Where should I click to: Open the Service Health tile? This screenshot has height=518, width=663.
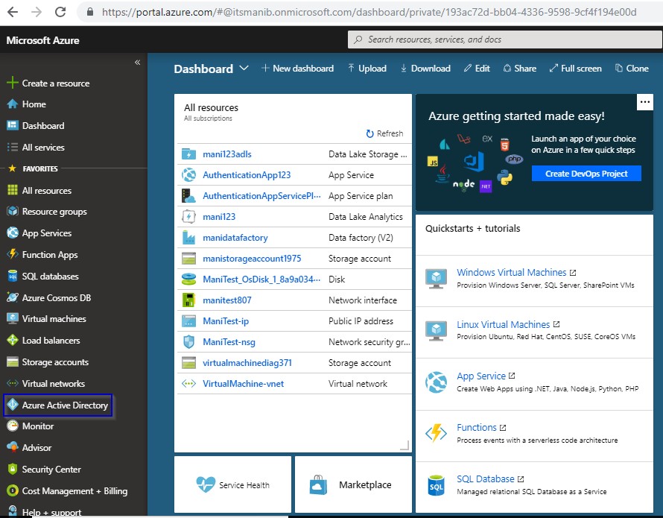[x=233, y=484]
